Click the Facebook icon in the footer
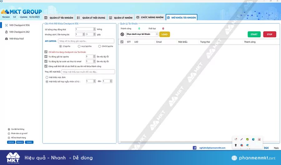Image resolution: width=281 pixels, height=165 pixels. pyautogui.click(x=195, y=148)
